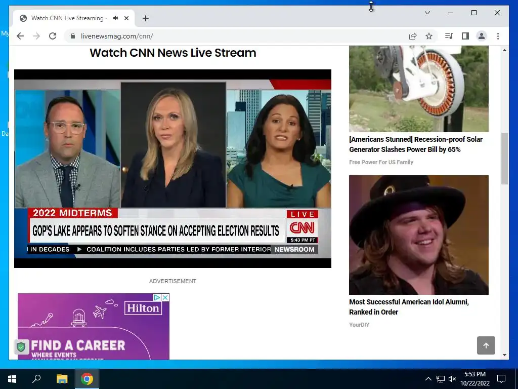Open a new tab
The height and width of the screenshot is (389, 518).
[x=145, y=18]
